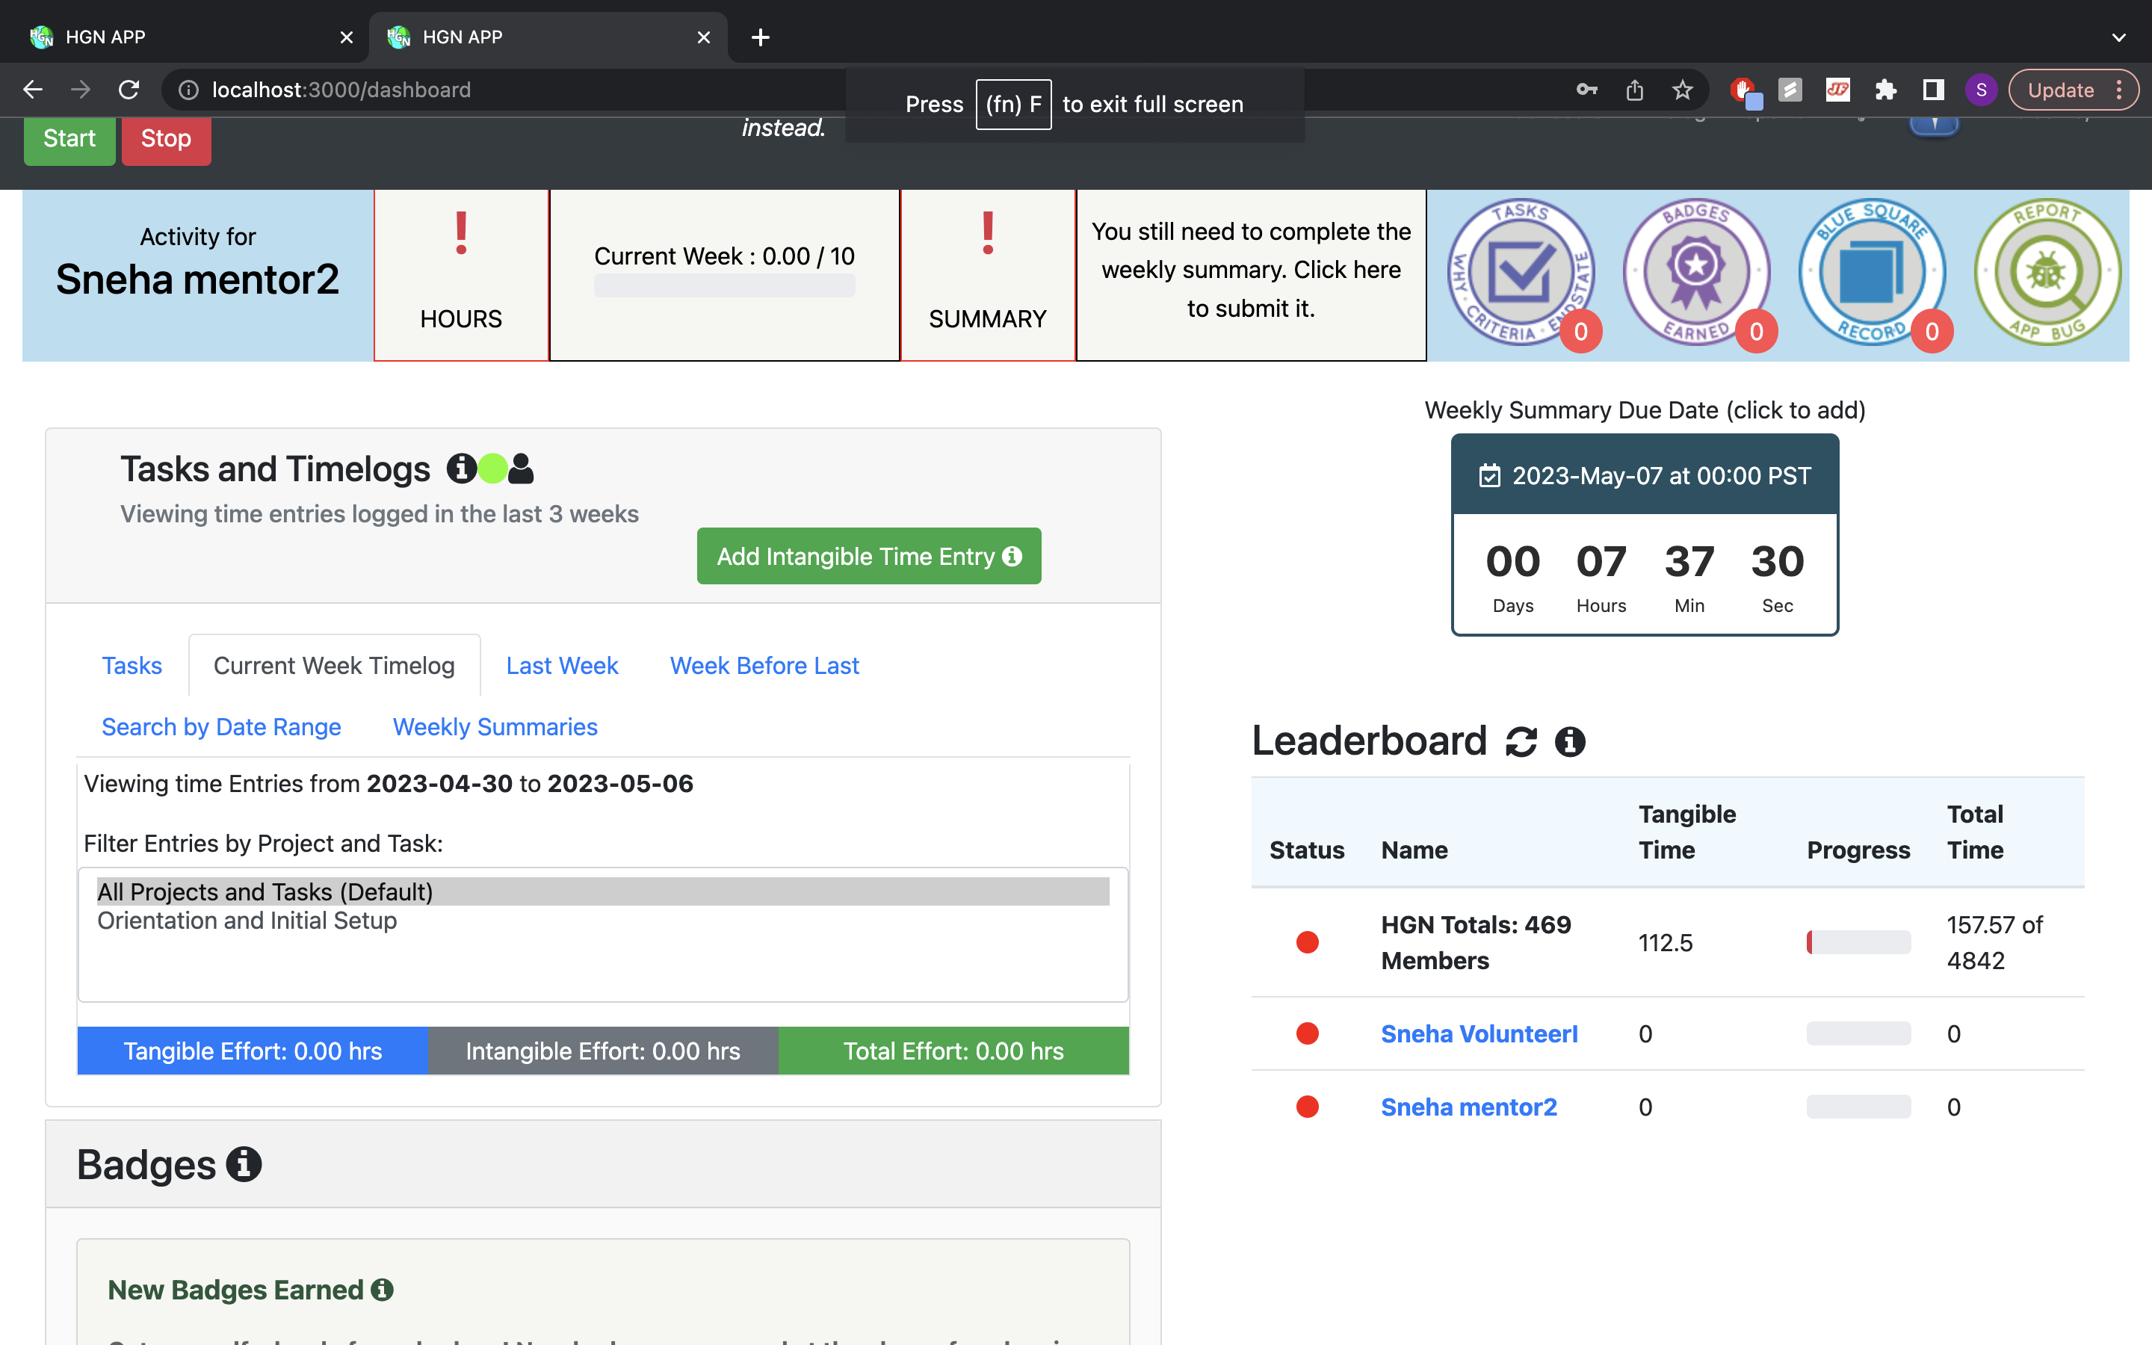Image resolution: width=2152 pixels, height=1345 pixels.
Task: Open the Blue Square Record icon
Action: click(x=1872, y=272)
